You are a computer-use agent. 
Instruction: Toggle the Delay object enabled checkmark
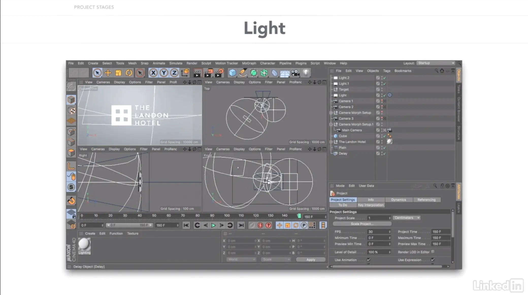pyautogui.click(x=385, y=154)
